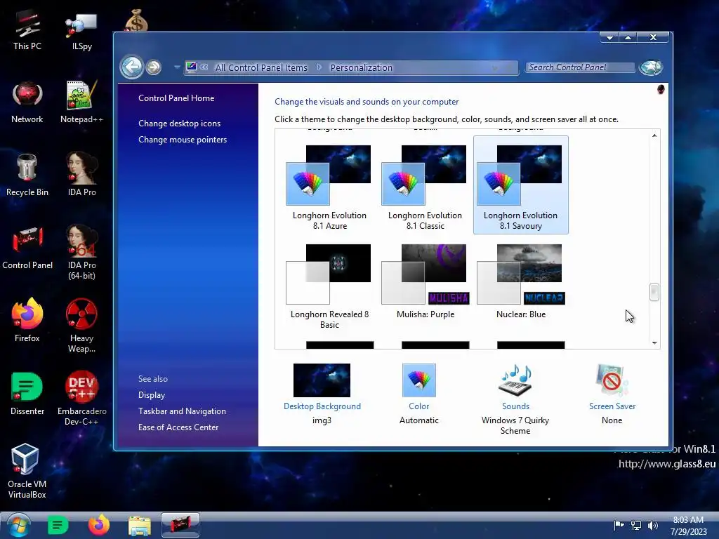The width and height of the screenshot is (719, 539).
Task: Open Control Panel desktop shortcut
Action: pyautogui.click(x=27, y=248)
